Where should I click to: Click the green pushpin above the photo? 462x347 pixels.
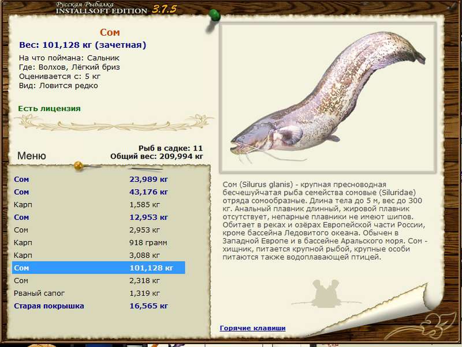click(214, 15)
